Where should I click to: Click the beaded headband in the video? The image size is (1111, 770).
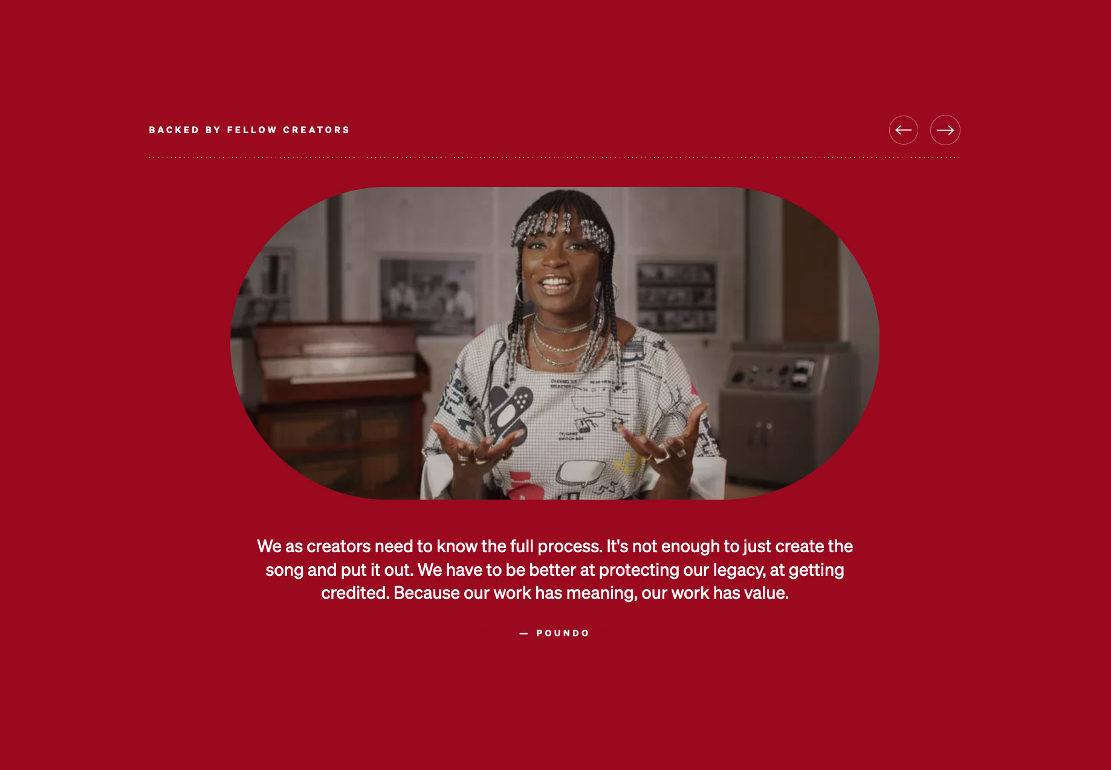coord(559,229)
